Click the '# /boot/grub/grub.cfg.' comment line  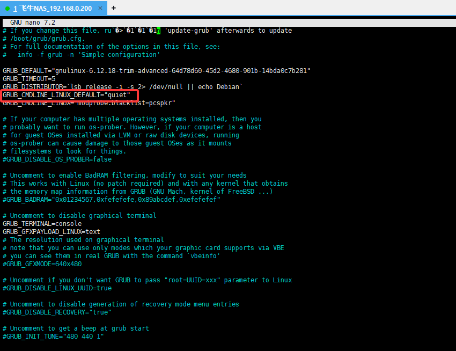tap(44, 39)
